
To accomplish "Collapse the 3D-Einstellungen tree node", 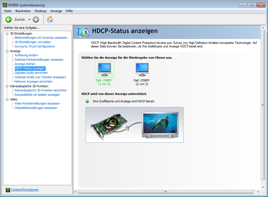I will pyautogui.click(x=7, y=34).
